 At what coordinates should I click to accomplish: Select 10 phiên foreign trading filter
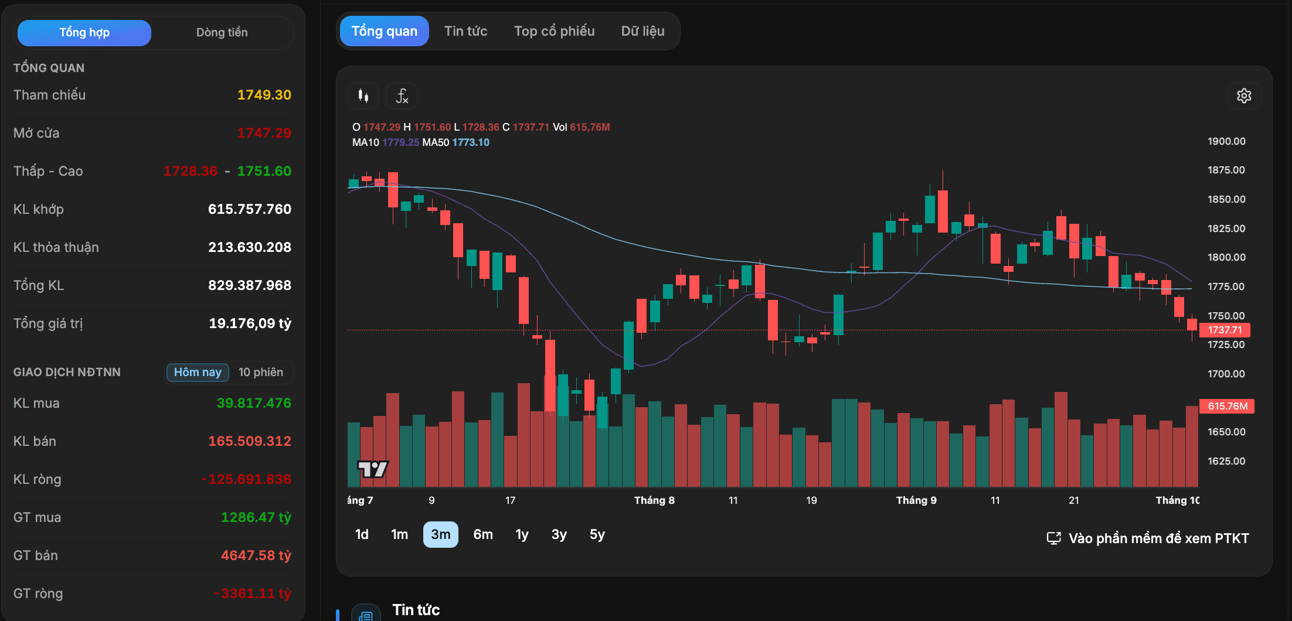point(261,372)
